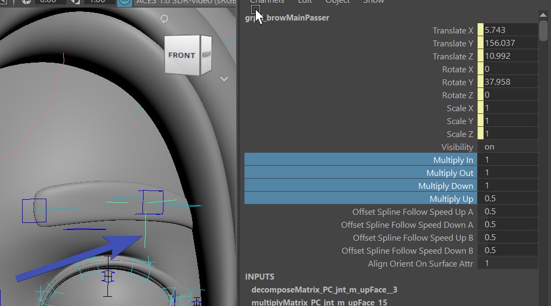Click the Channel Box scrollbar thumb
Viewport: 551px width, 306px height.
pos(543,31)
